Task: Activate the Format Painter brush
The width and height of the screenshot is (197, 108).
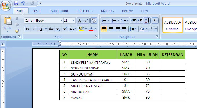Action: coord(17,31)
